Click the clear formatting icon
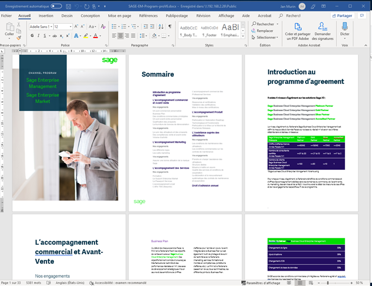This screenshot has width=372, height=286. (x=103, y=27)
